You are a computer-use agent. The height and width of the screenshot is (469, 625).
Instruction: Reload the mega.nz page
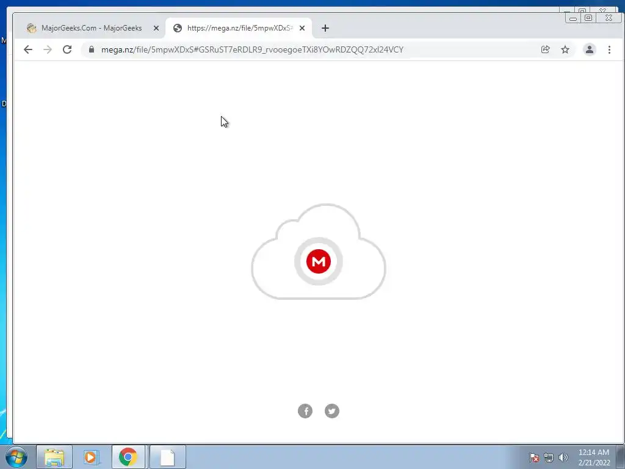[67, 49]
